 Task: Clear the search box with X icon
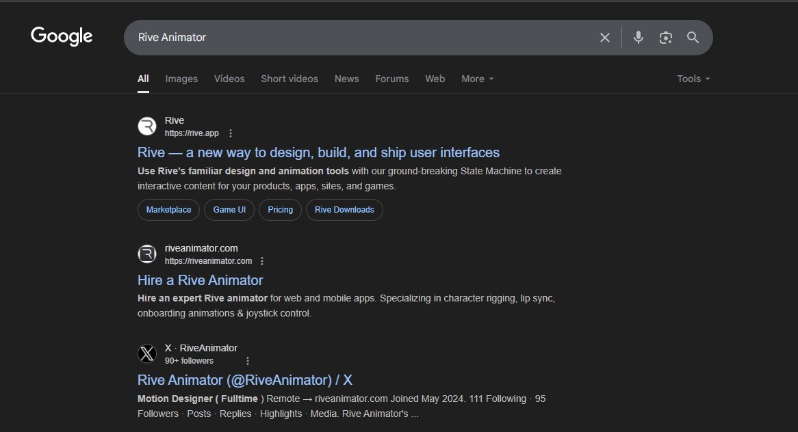[x=604, y=38]
